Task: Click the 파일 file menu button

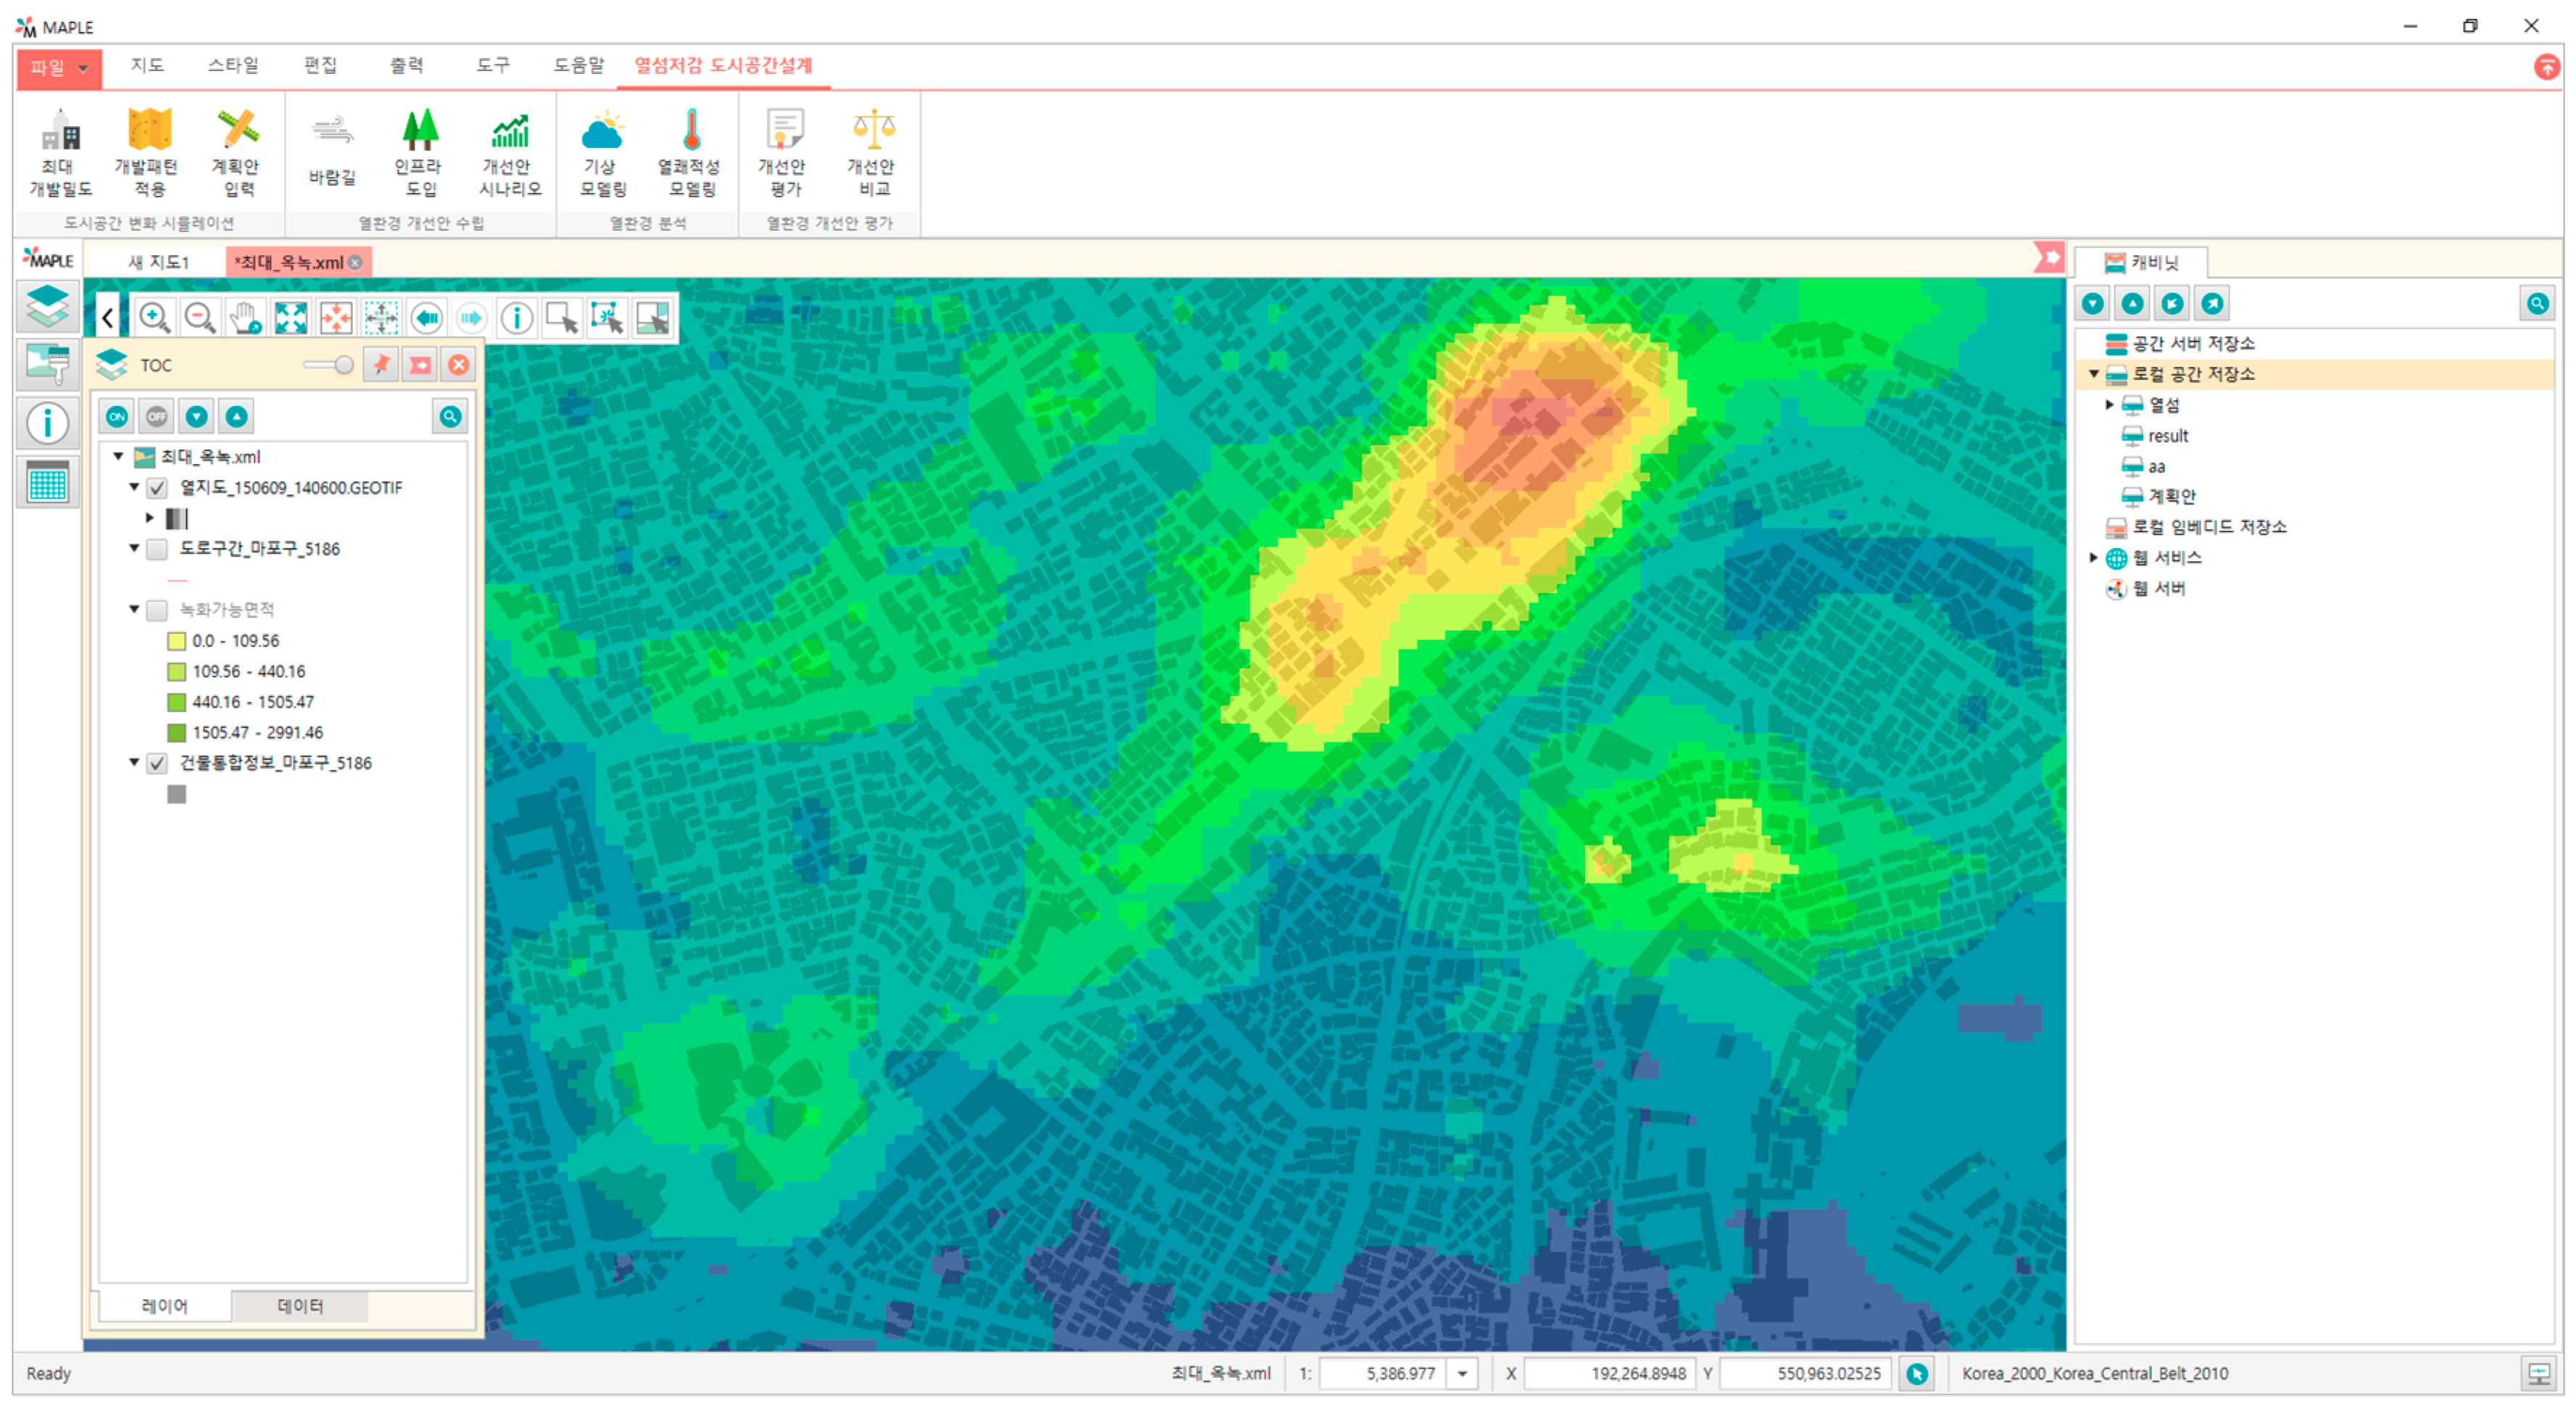Action: (58, 68)
